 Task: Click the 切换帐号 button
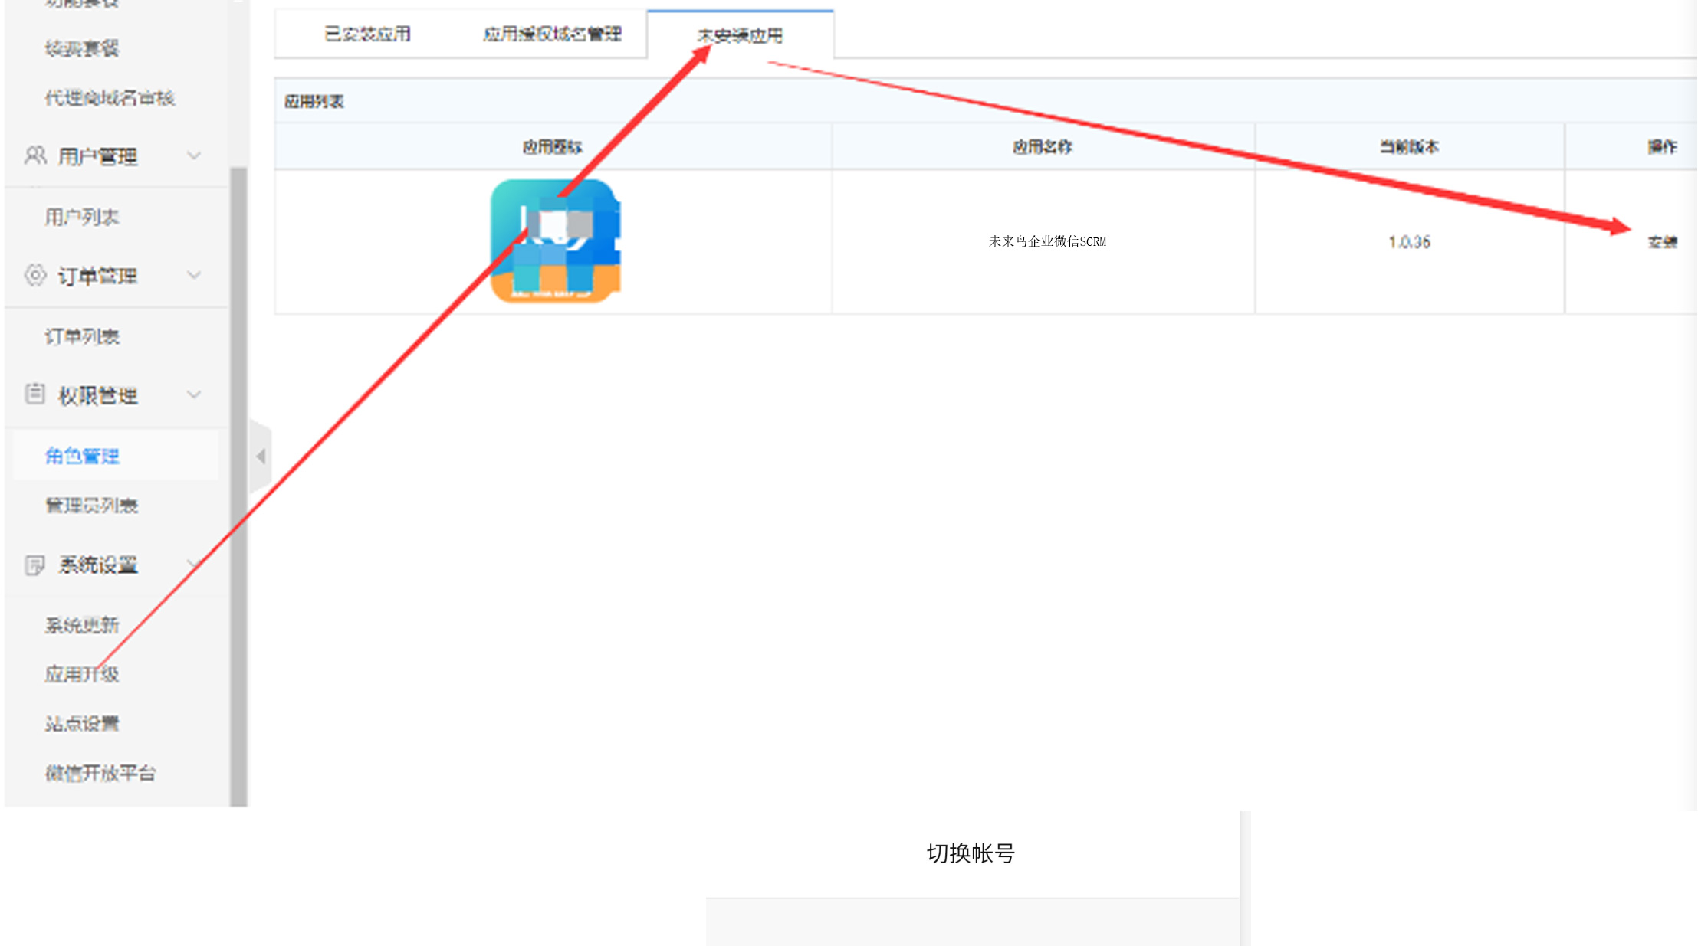click(971, 853)
